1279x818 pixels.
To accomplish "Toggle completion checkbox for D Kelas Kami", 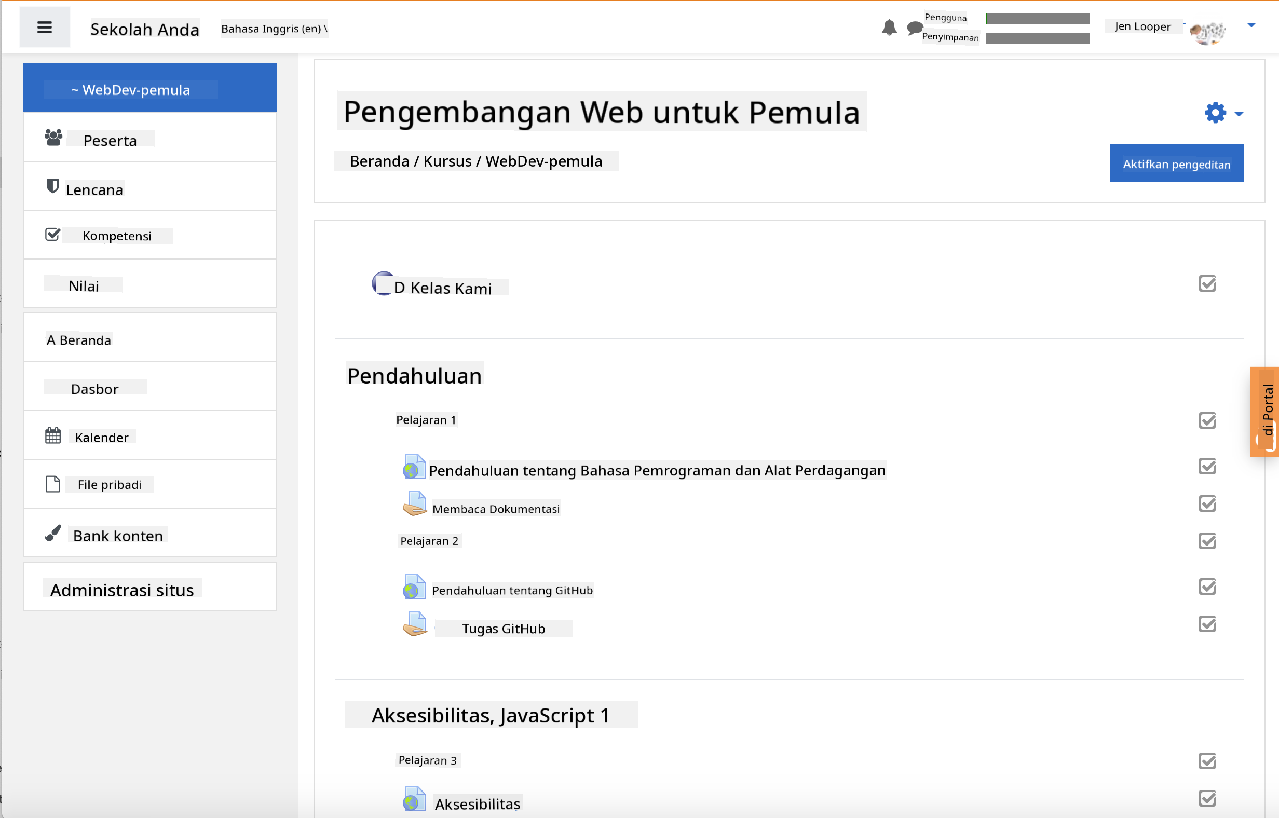I will [1207, 283].
